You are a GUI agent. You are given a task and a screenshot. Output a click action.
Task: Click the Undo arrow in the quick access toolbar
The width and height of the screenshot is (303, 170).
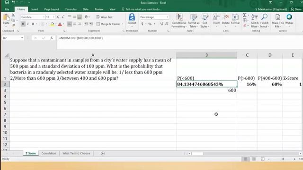tap(13, 2)
